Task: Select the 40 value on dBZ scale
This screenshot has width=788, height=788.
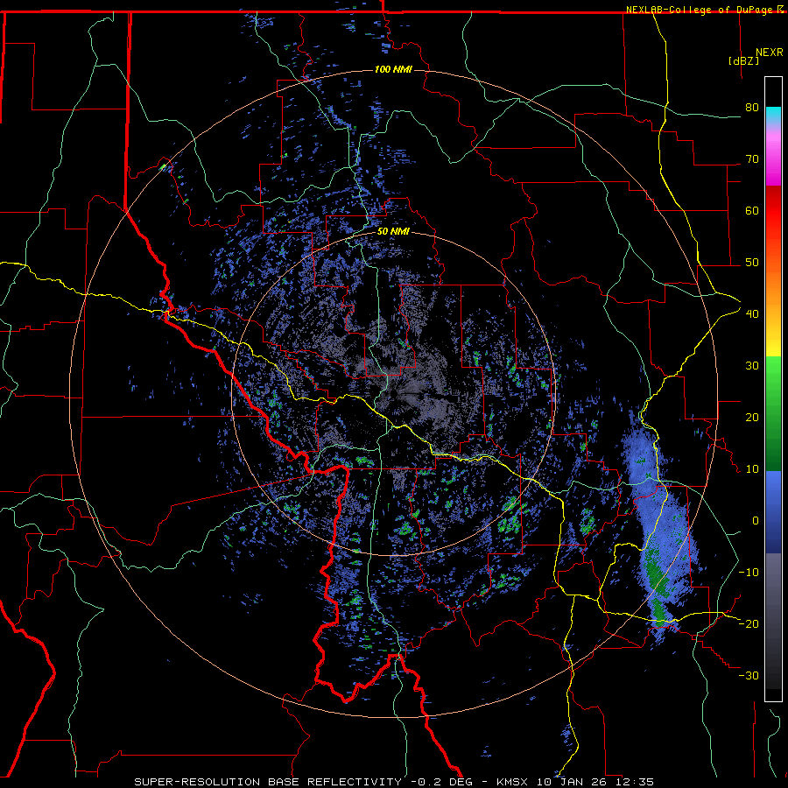Action: click(752, 314)
